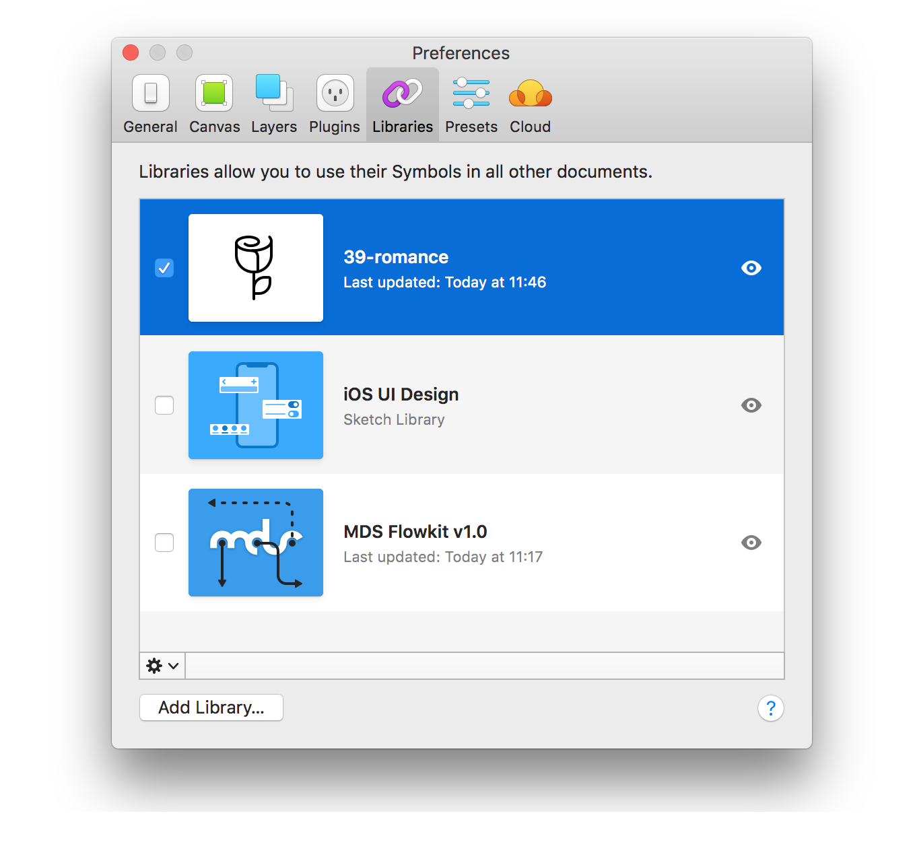This screenshot has height=867, width=913.
Task: Open the gear actions dropdown menu
Action: pos(162,666)
